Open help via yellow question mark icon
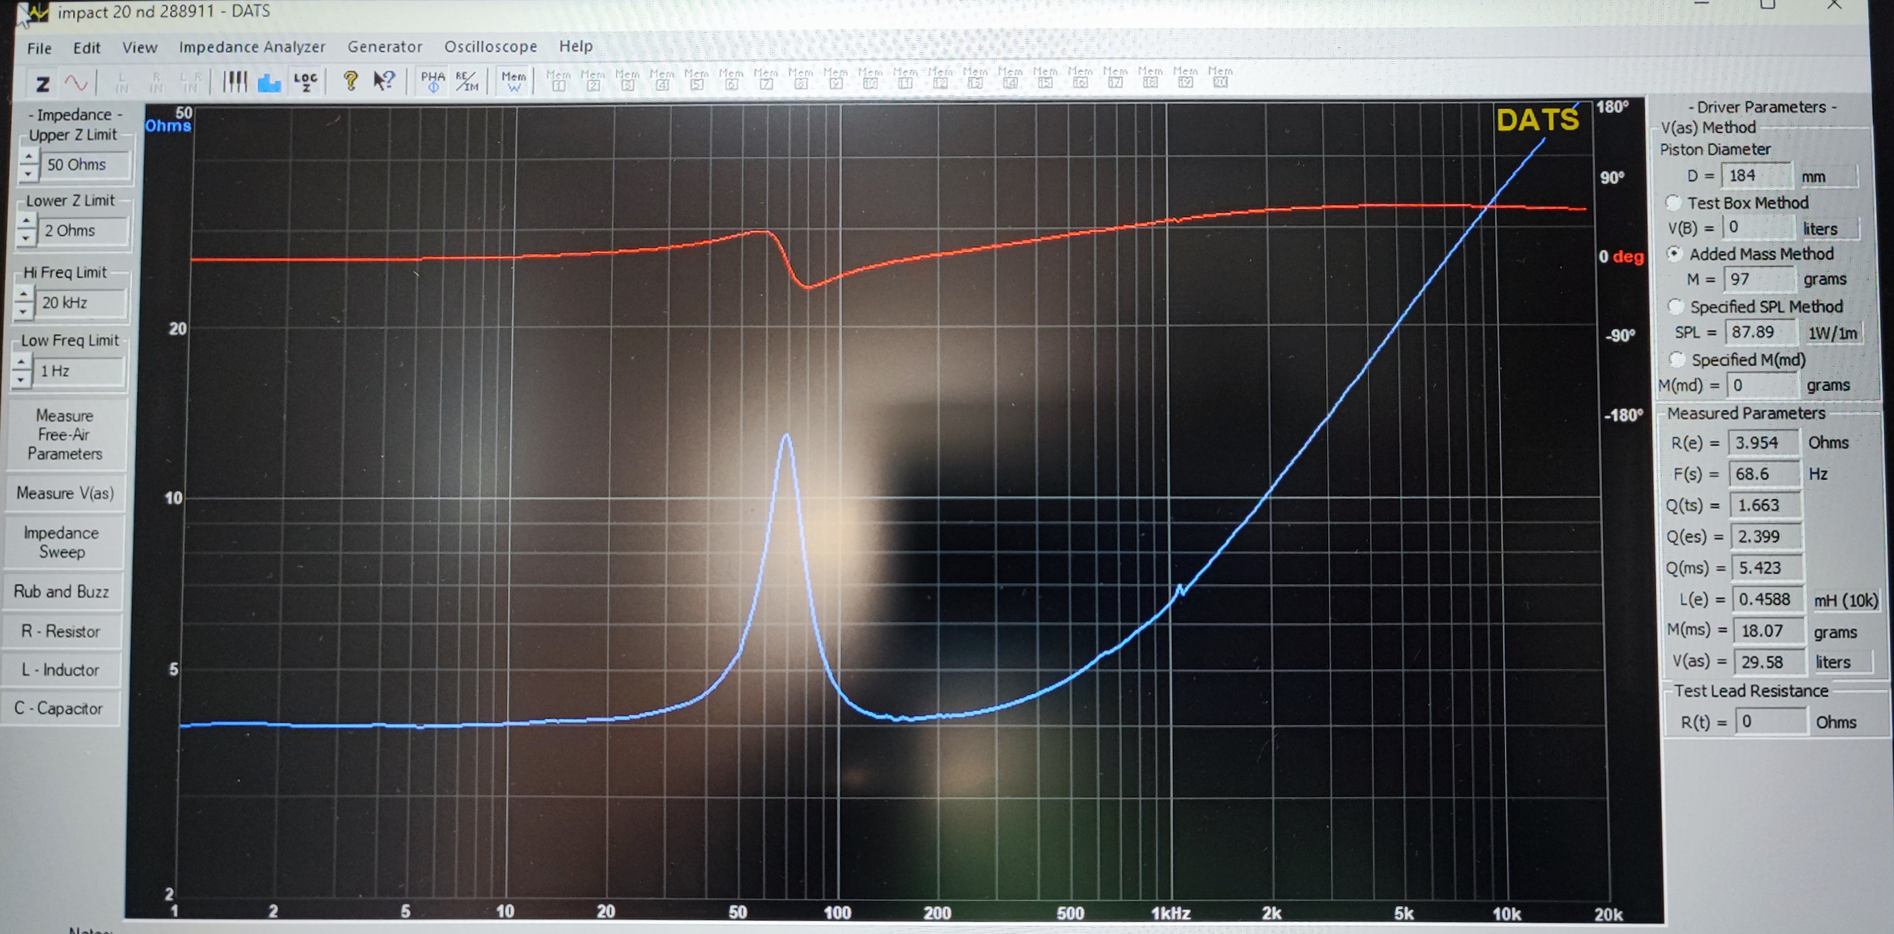1894x934 pixels. click(x=351, y=80)
